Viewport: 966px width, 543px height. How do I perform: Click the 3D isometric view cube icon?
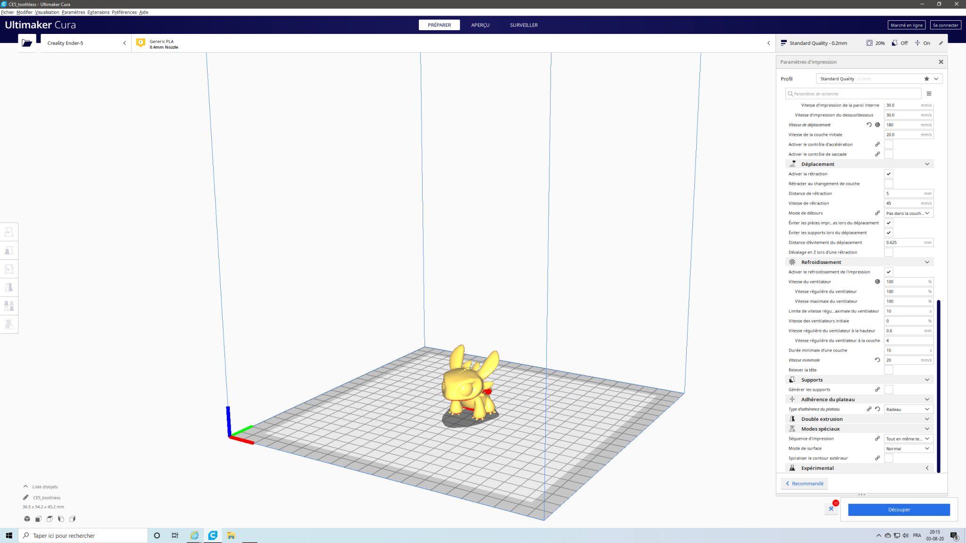[27, 519]
